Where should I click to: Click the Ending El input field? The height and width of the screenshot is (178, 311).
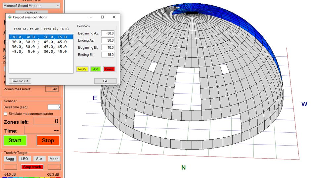108,55
